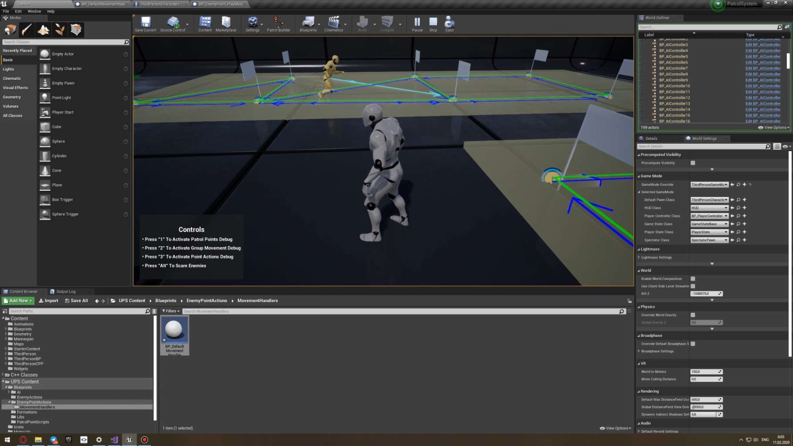Image resolution: width=793 pixels, height=446 pixels.
Task: Open Visual Studio taskbar icon
Action: 114,440
